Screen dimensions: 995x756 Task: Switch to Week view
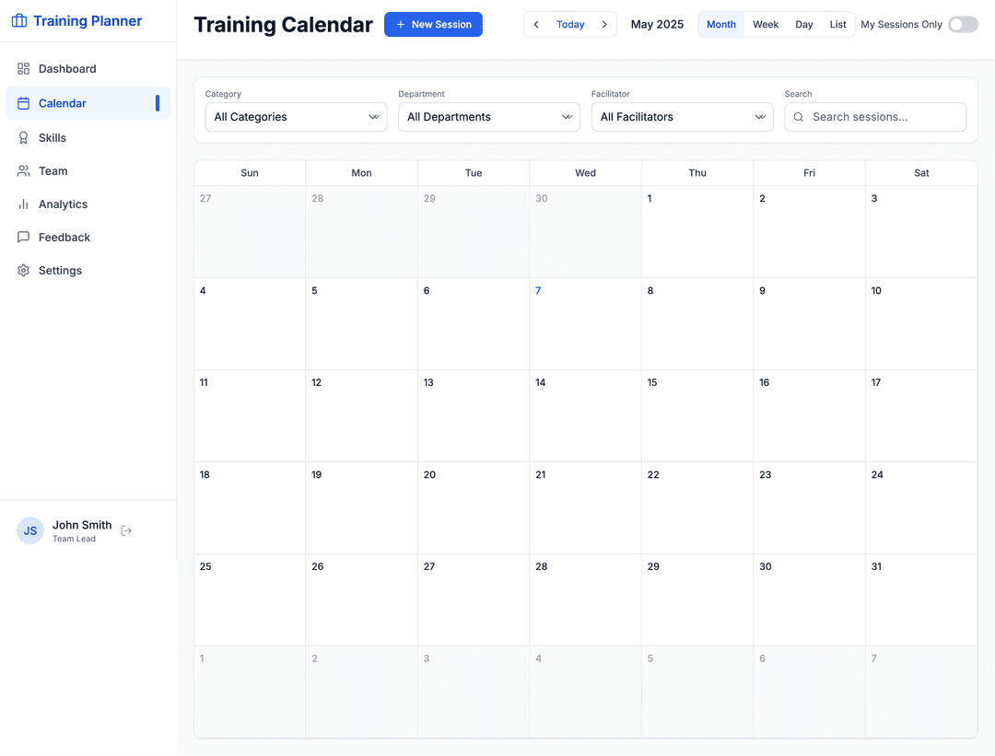[x=766, y=24]
